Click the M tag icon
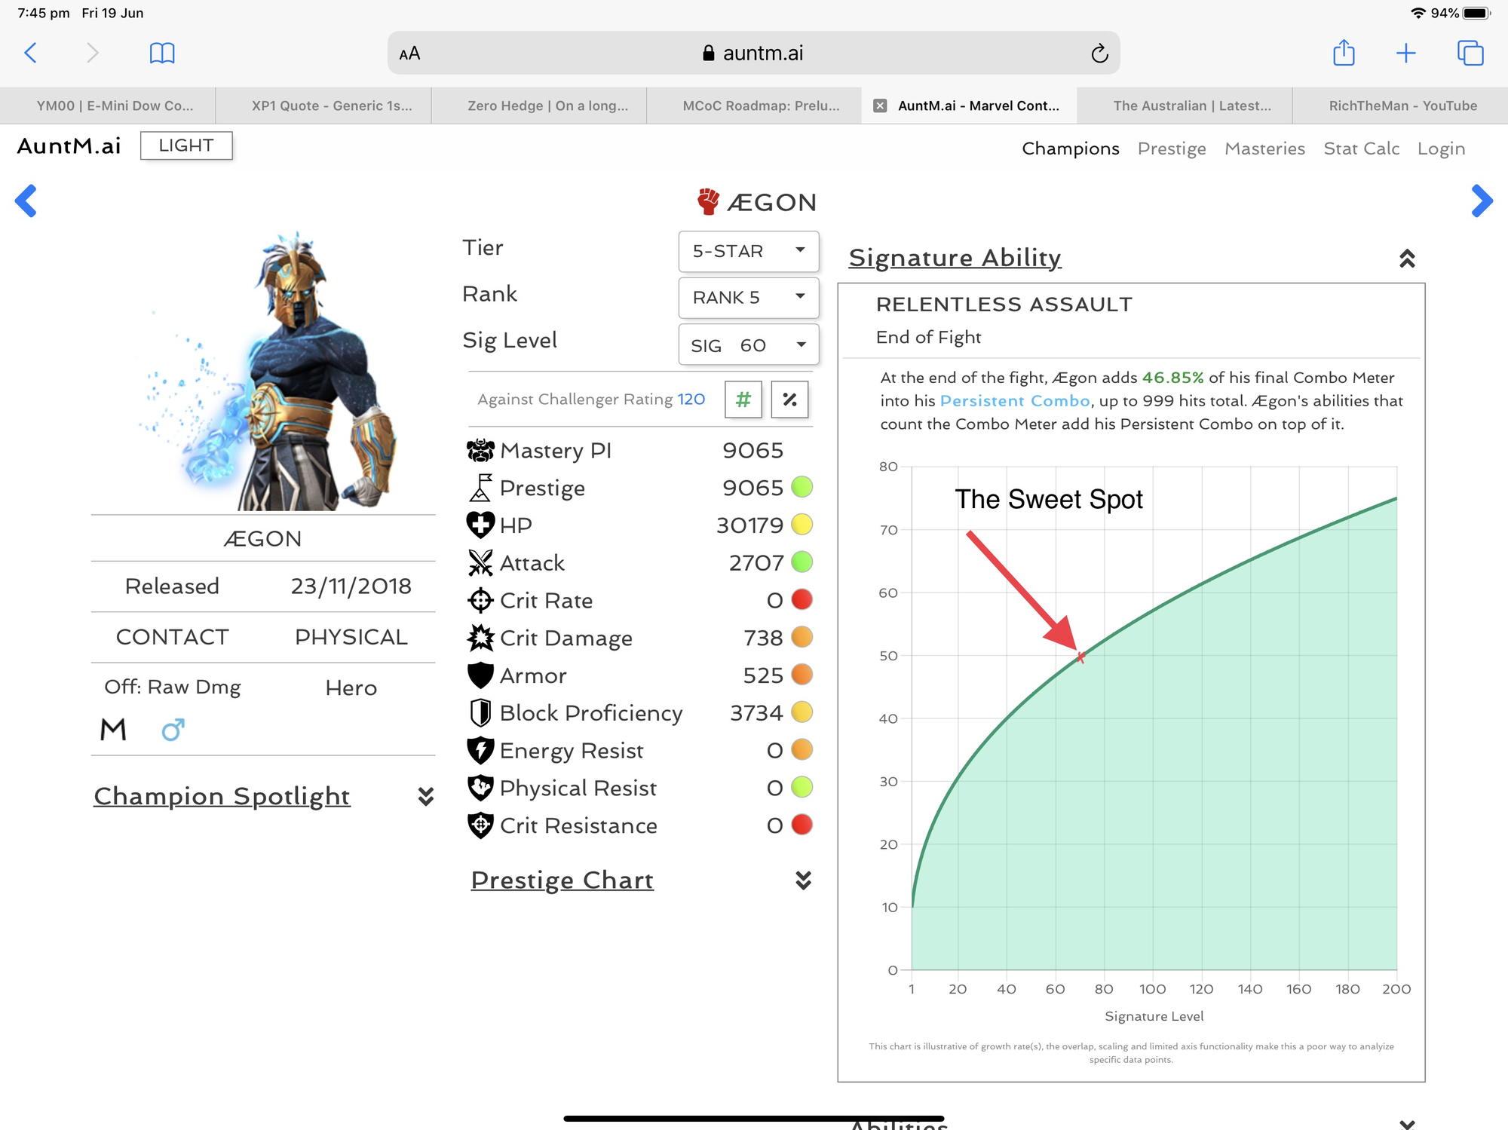The image size is (1508, 1130). (113, 730)
